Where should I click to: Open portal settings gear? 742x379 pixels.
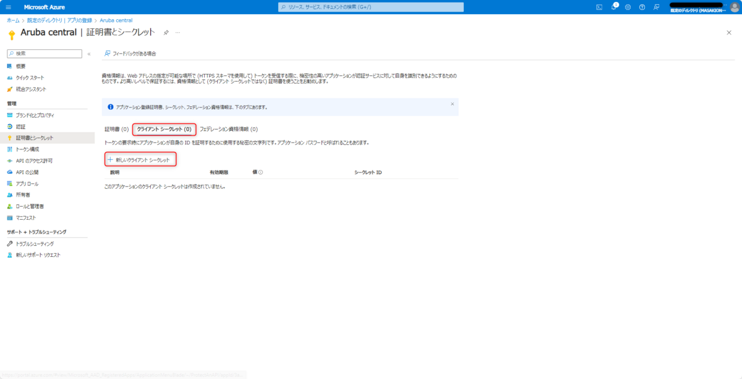pyautogui.click(x=628, y=7)
